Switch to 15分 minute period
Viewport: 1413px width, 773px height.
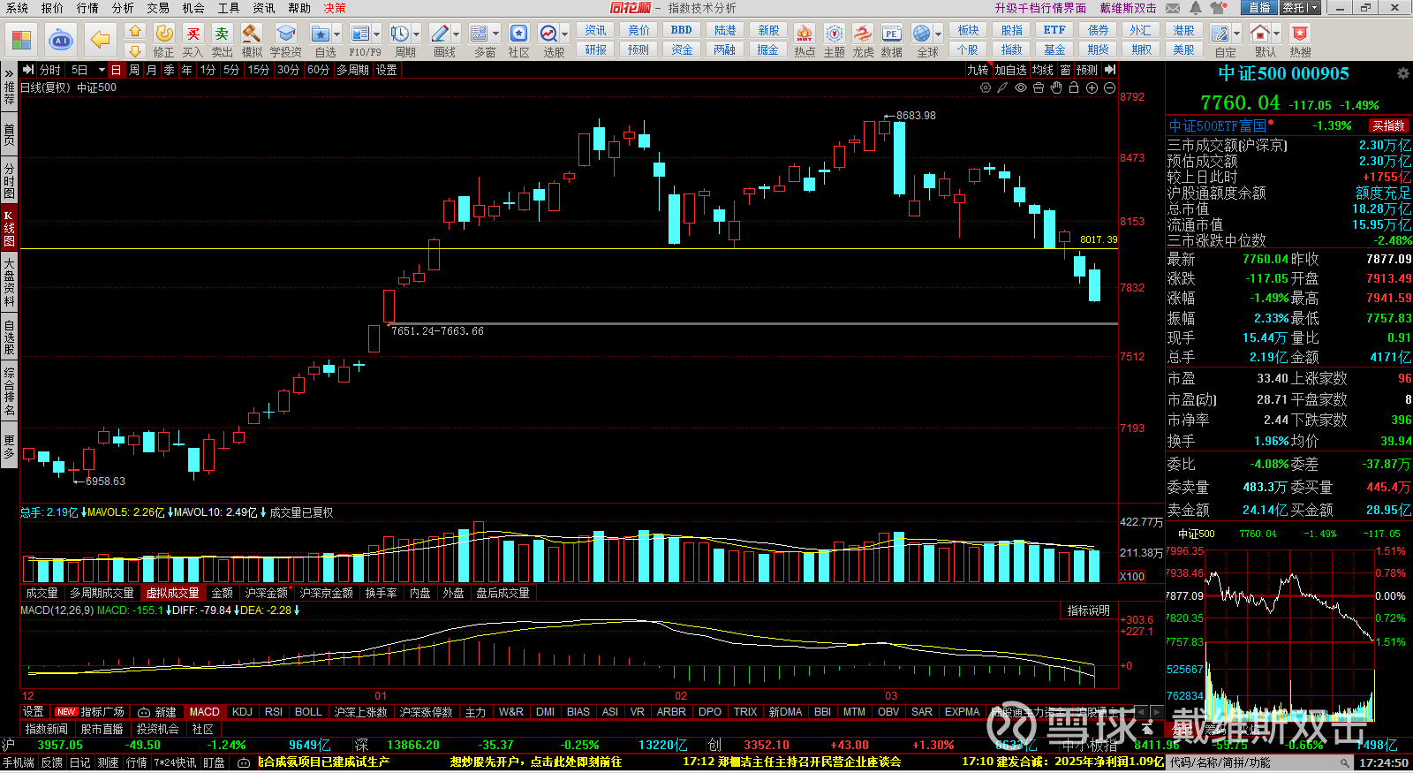coord(258,70)
